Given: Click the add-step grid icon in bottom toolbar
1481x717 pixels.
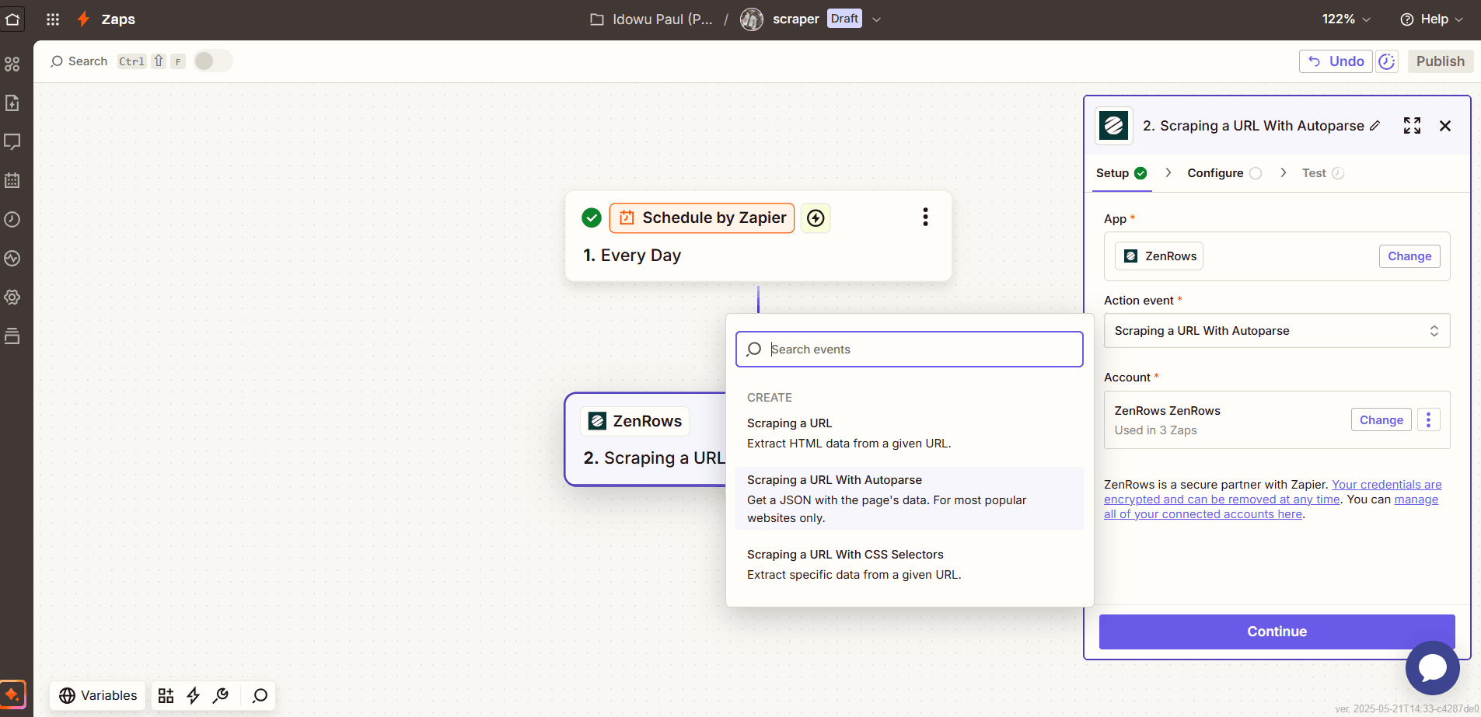Looking at the screenshot, I should click(166, 695).
